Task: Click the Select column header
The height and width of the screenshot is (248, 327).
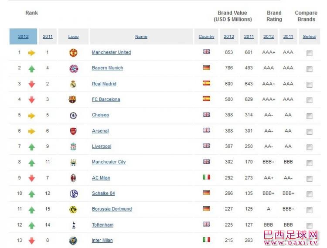Action: point(309,37)
